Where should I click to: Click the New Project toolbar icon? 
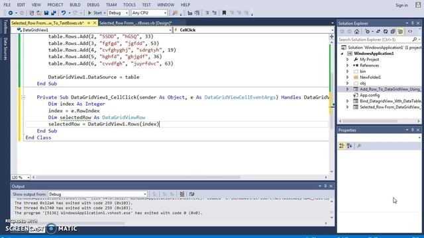click(32, 13)
